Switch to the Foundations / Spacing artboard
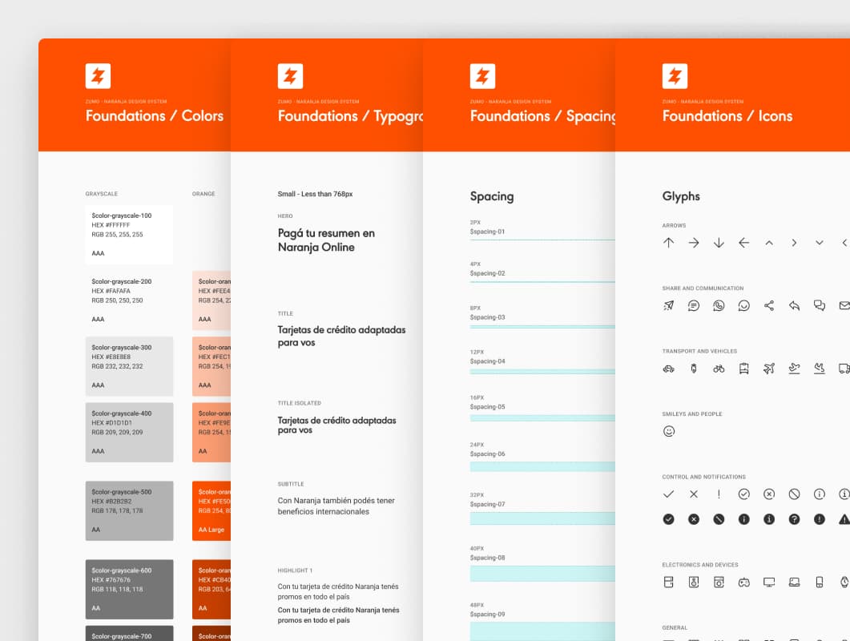 click(x=538, y=115)
